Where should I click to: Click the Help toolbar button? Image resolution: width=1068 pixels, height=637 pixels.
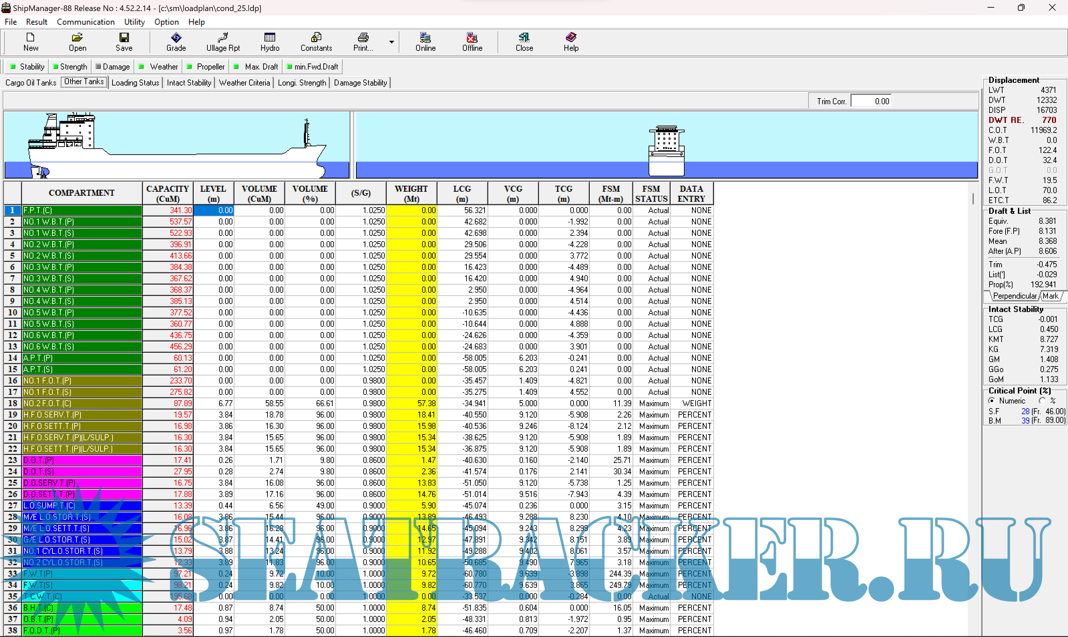coord(571,42)
